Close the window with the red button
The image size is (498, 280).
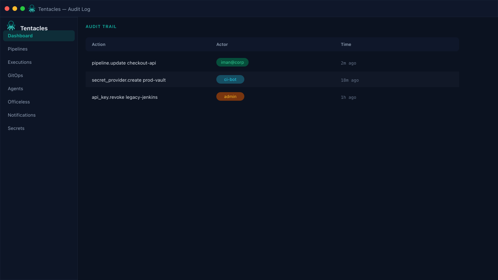tap(7, 9)
